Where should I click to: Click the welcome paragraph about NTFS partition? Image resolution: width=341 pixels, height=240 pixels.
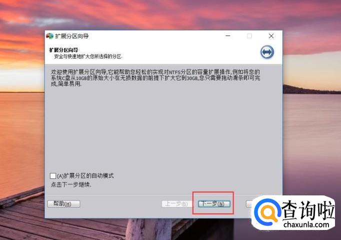click(155, 78)
